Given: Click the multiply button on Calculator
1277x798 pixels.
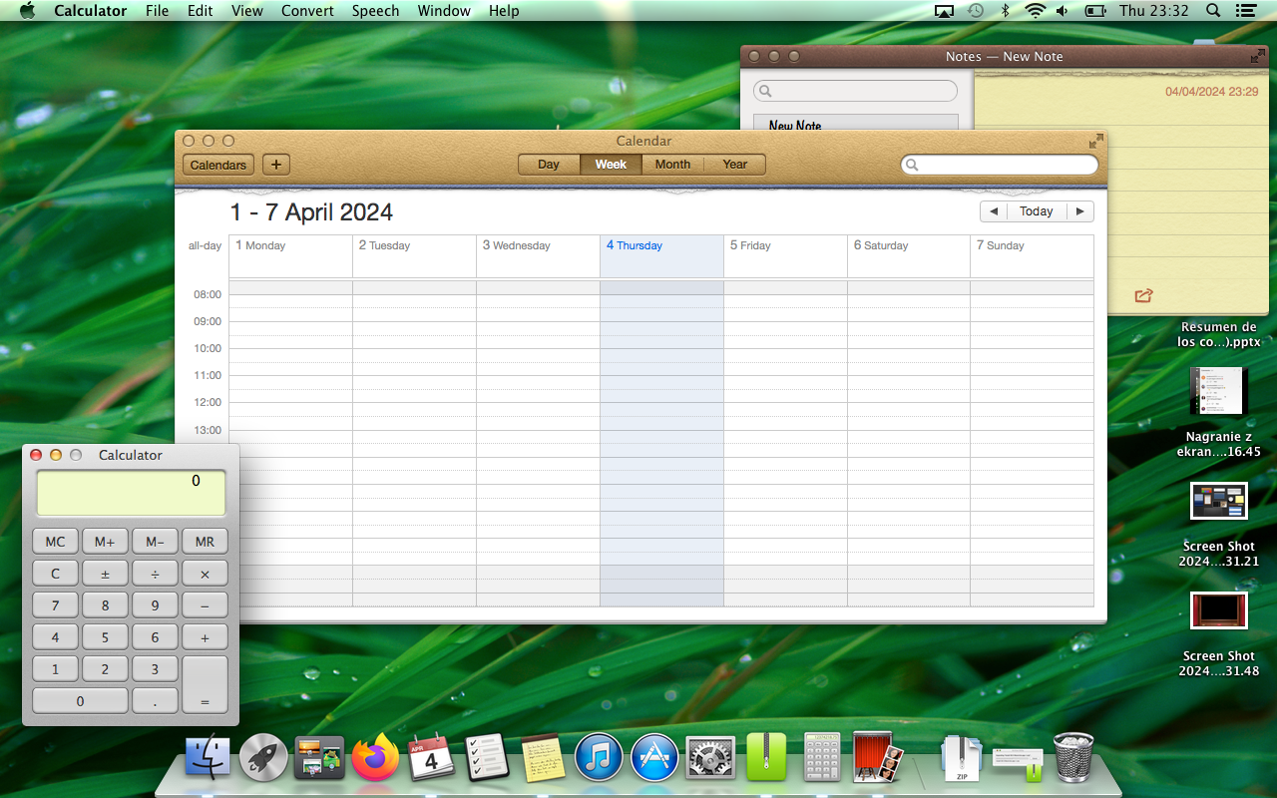Looking at the screenshot, I should tap(205, 574).
